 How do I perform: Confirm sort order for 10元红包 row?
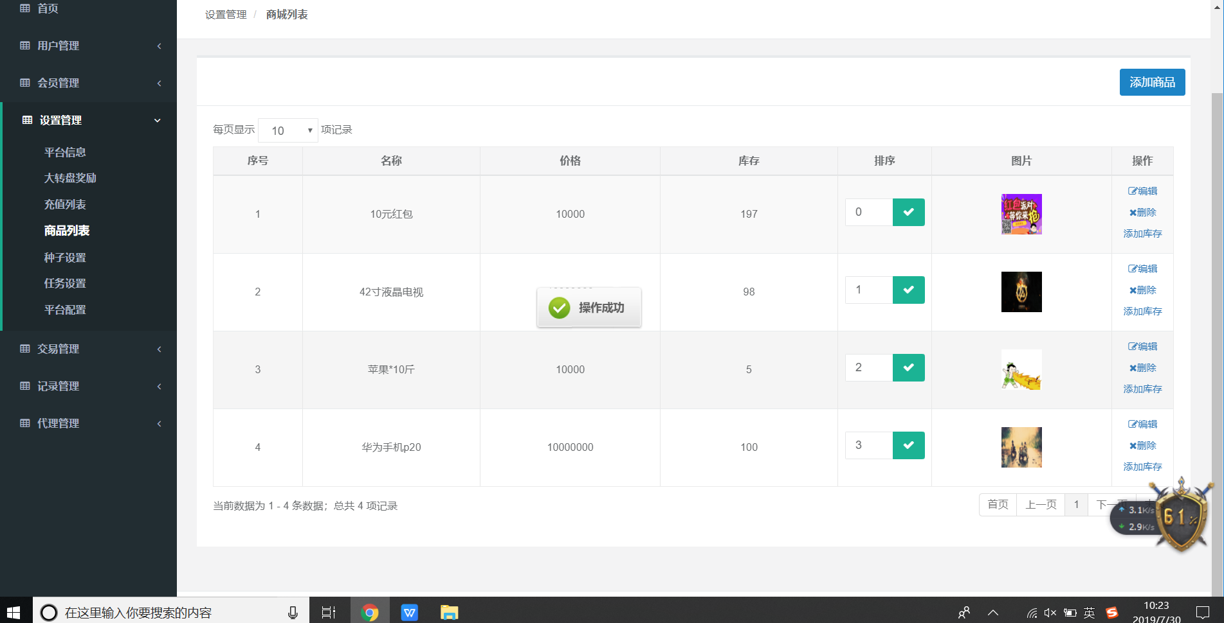pyautogui.click(x=908, y=213)
